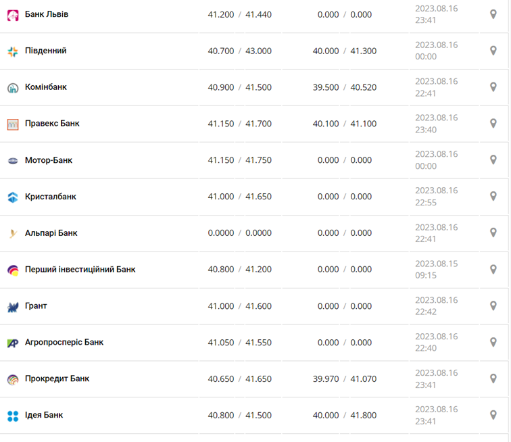Go to Правекс Банк details
This screenshot has width=511, height=442.
pyautogui.click(x=52, y=124)
